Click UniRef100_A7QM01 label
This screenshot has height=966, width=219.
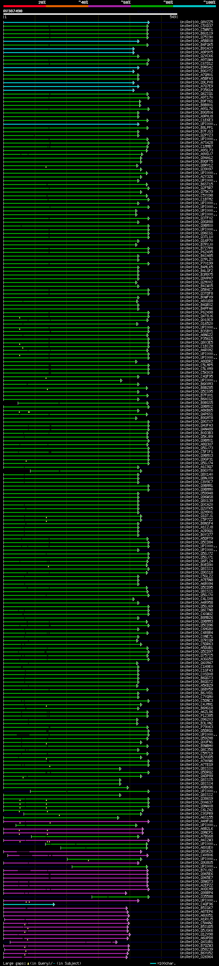point(196,75)
